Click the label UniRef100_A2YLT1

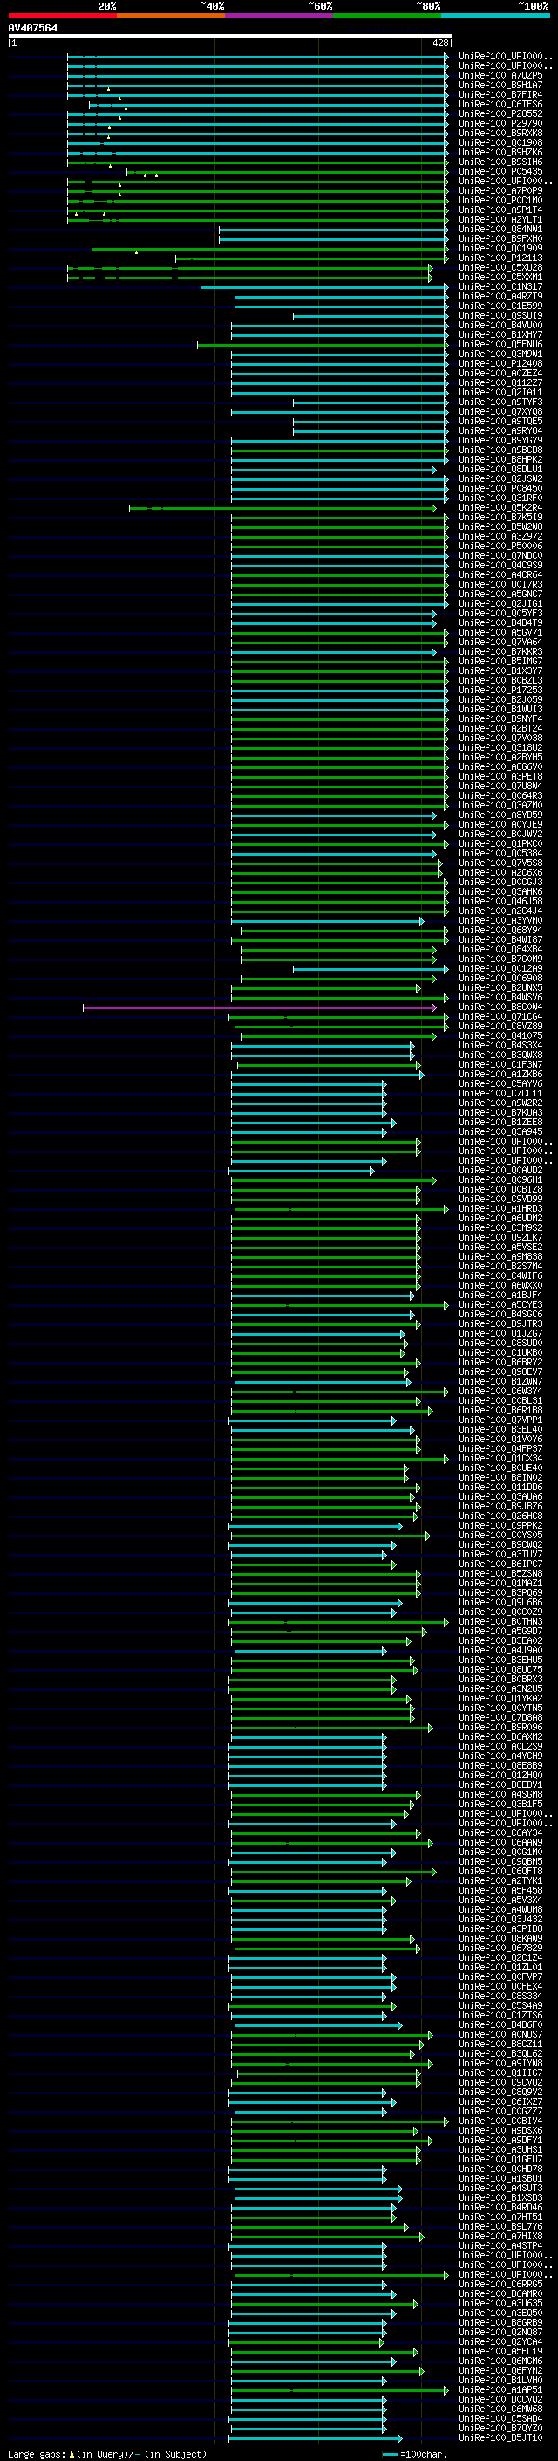pyautogui.click(x=500, y=220)
